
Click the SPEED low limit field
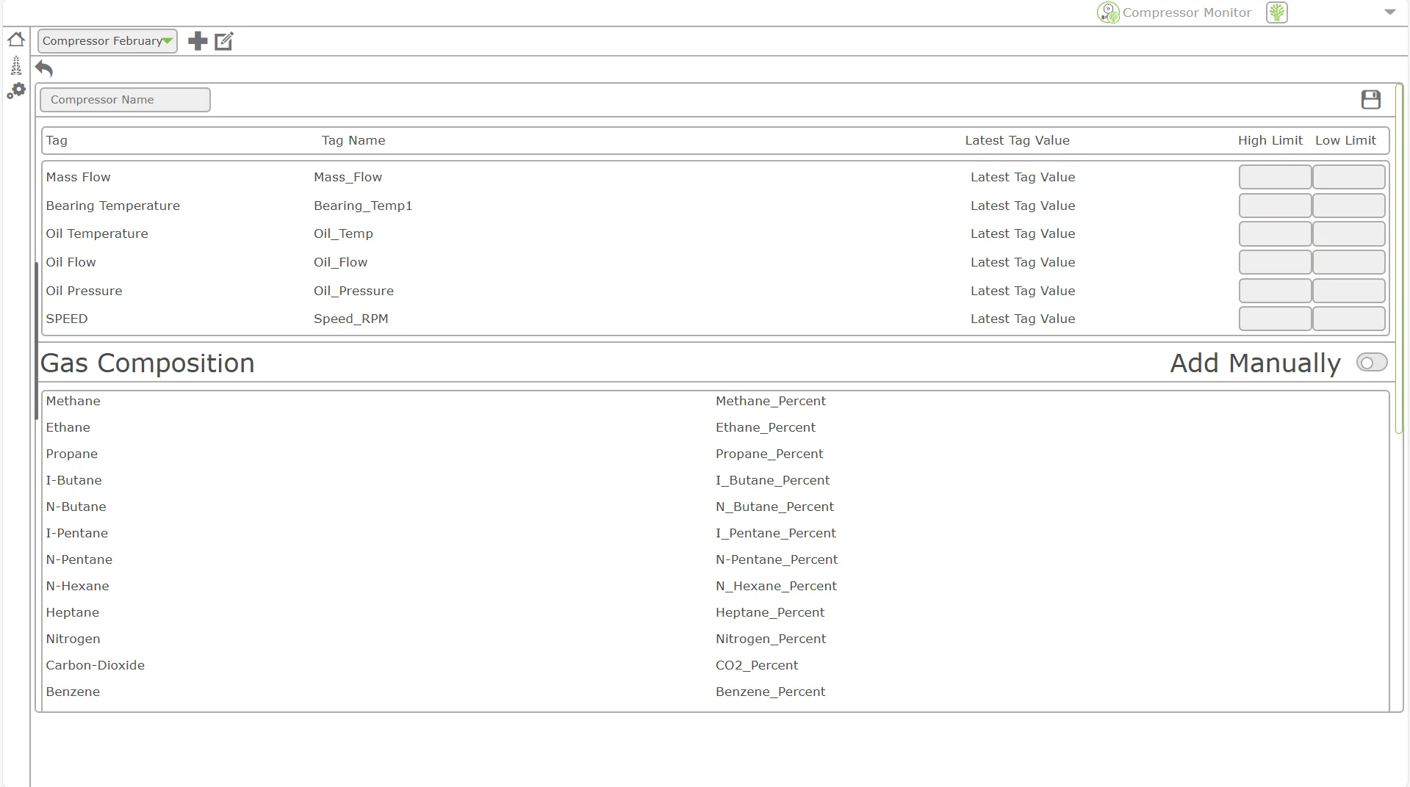1348,319
